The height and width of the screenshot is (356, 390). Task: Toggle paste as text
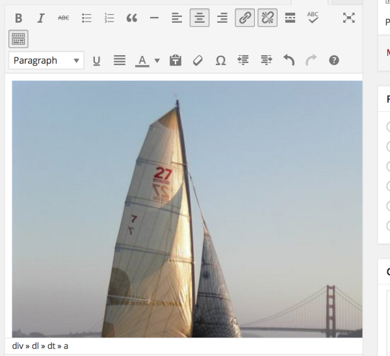(x=175, y=60)
